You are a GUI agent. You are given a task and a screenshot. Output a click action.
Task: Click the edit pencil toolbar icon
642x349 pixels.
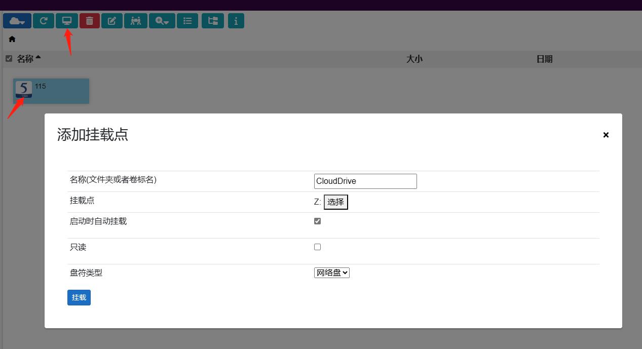112,21
